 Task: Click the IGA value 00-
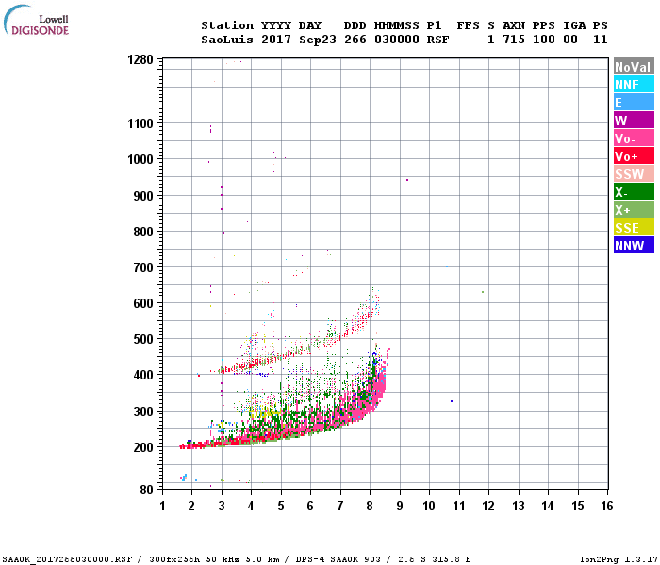point(574,40)
